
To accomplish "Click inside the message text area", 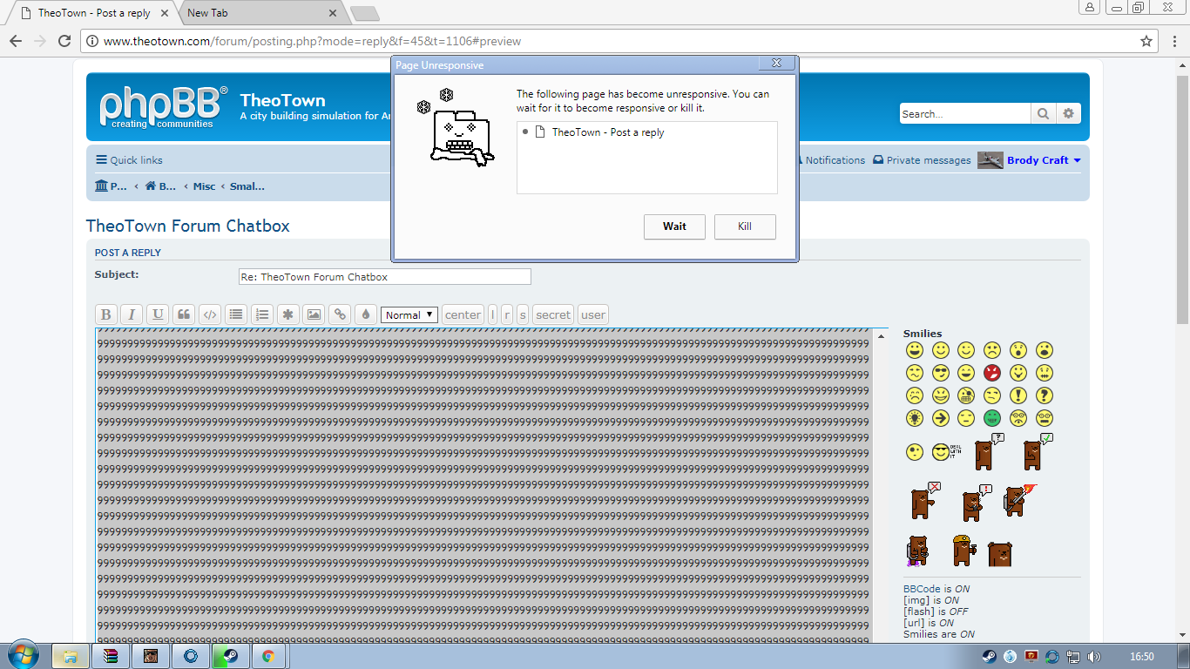I will click(x=483, y=486).
